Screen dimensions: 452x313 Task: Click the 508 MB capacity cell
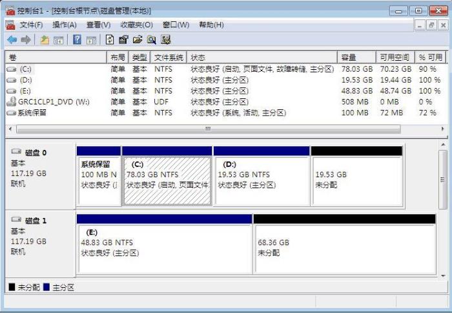tap(355, 102)
